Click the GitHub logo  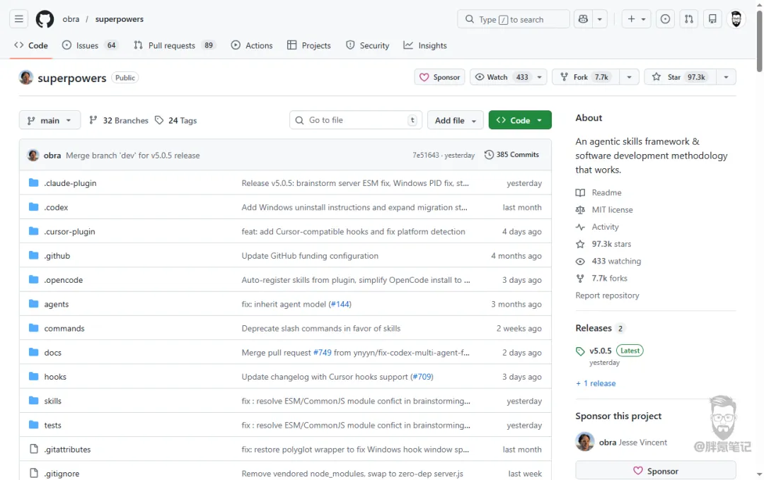pos(45,19)
